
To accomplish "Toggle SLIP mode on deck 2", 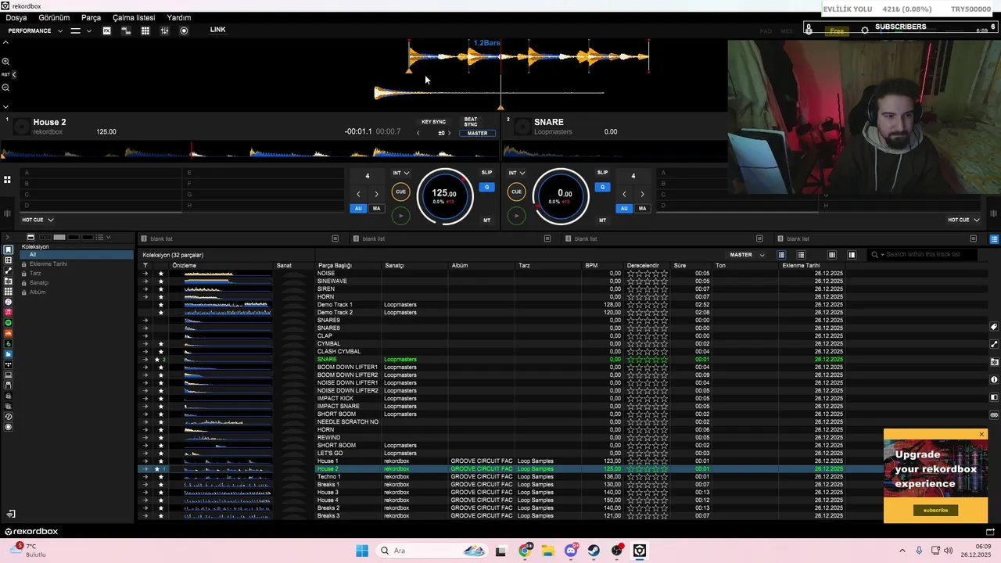I will 602,173.
